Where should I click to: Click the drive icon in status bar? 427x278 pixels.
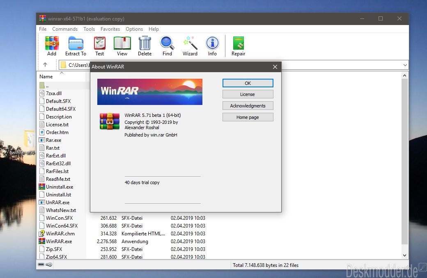point(41,264)
